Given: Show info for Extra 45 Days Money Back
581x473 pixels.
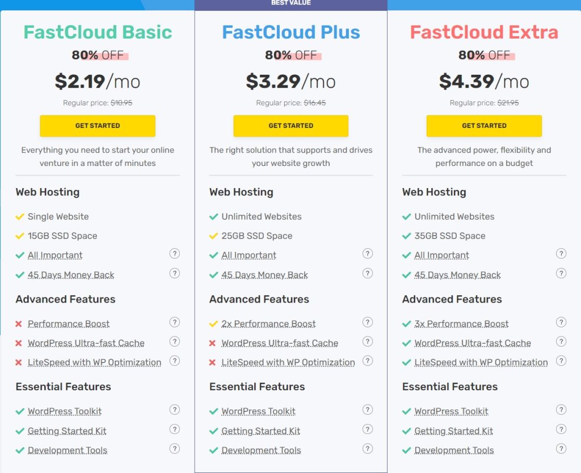Looking at the screenshot, I should [561, 273].
